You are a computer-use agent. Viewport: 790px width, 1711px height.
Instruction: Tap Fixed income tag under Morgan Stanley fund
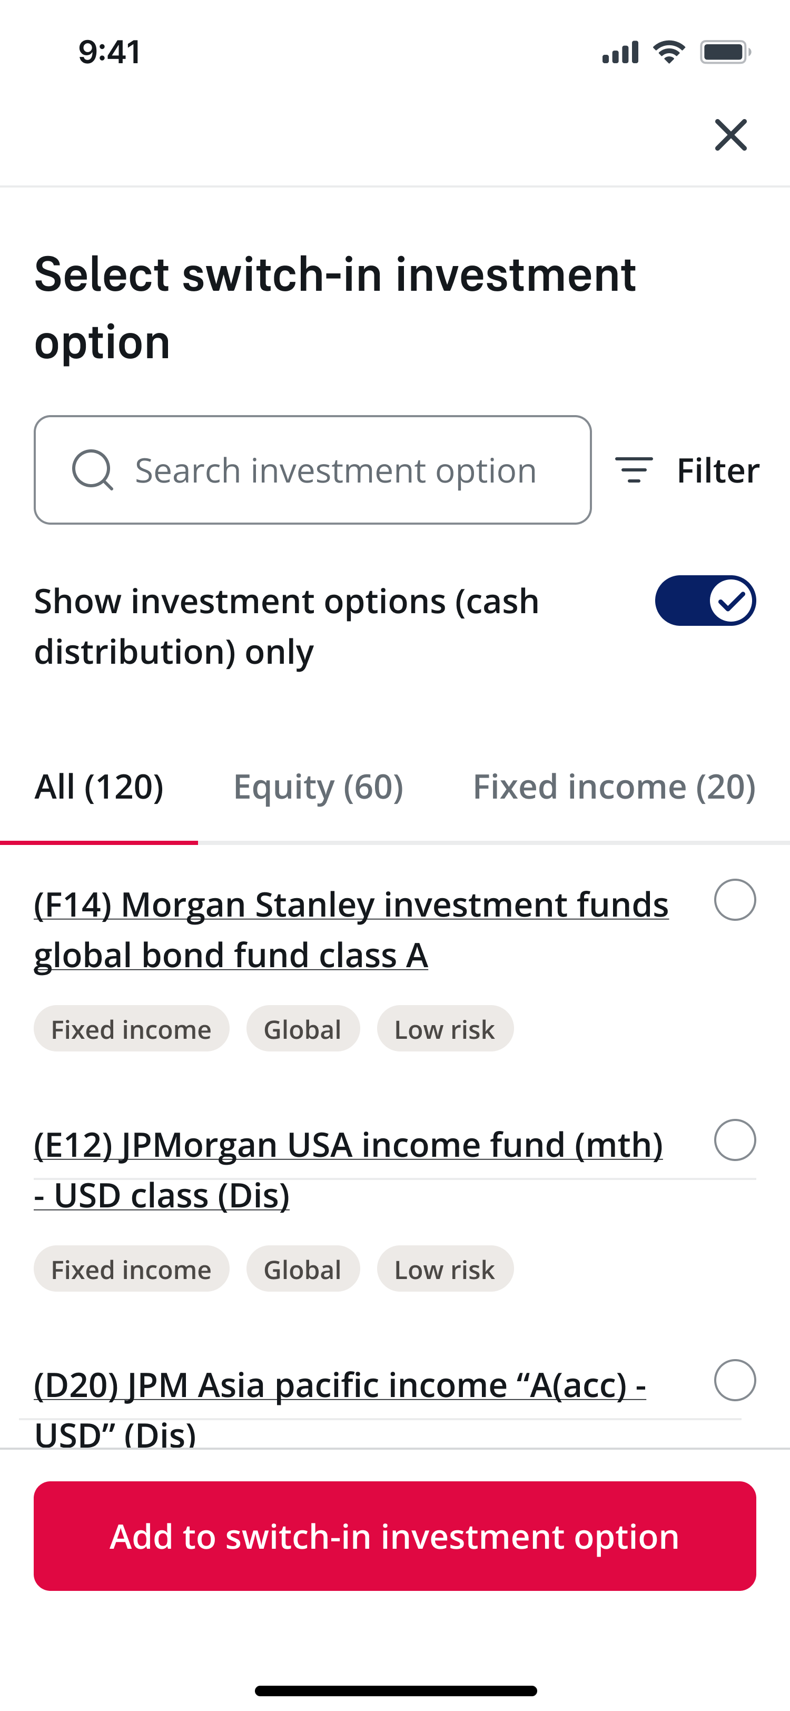(132, 1029)
